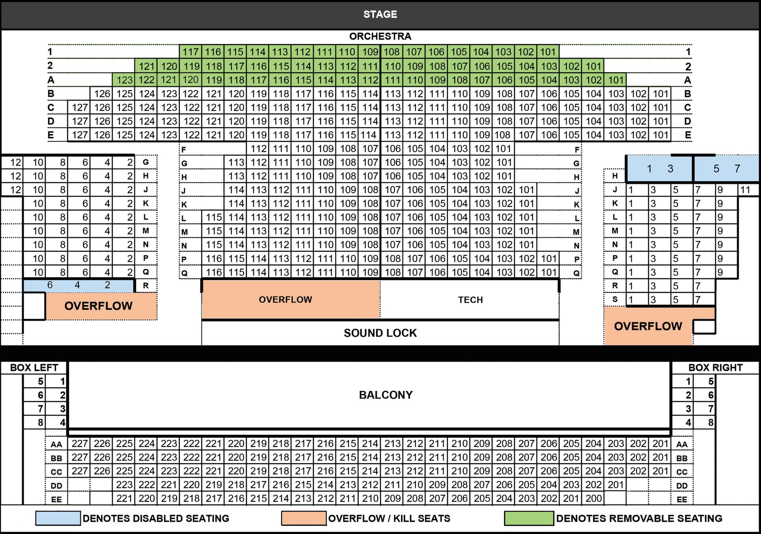Image resolution: width=761 pixels, height=534 pixels.
Task: Pick seat 116 in center row P
Action: click(x=213, y=259)
